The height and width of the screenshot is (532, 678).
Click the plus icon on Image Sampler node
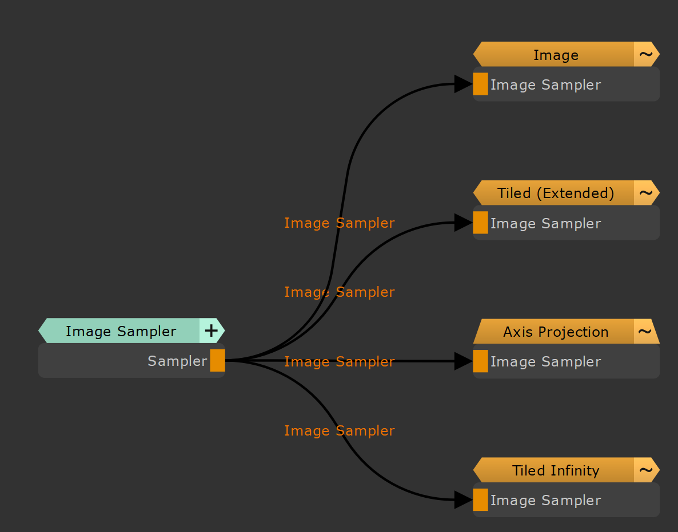211,331
